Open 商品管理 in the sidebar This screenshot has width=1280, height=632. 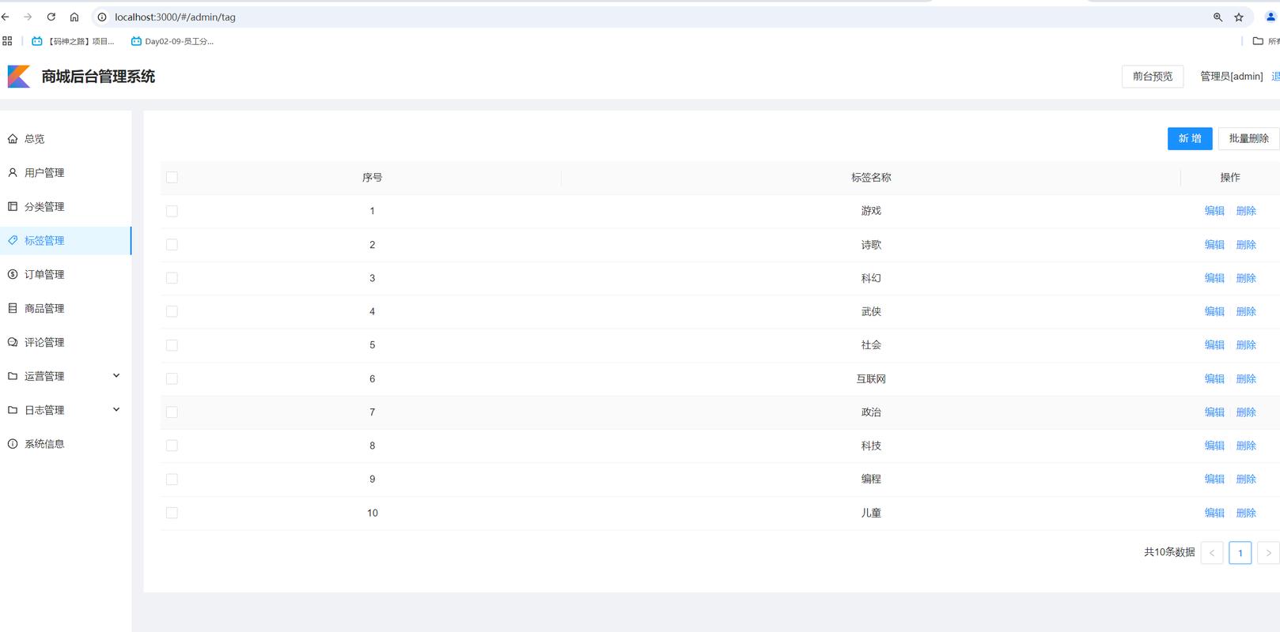[x=66, y=309]
